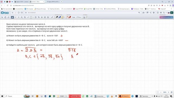Open Google Meet bookmark
The height and width of the screenshot is (98, 174).
click(x=88, y=9)
